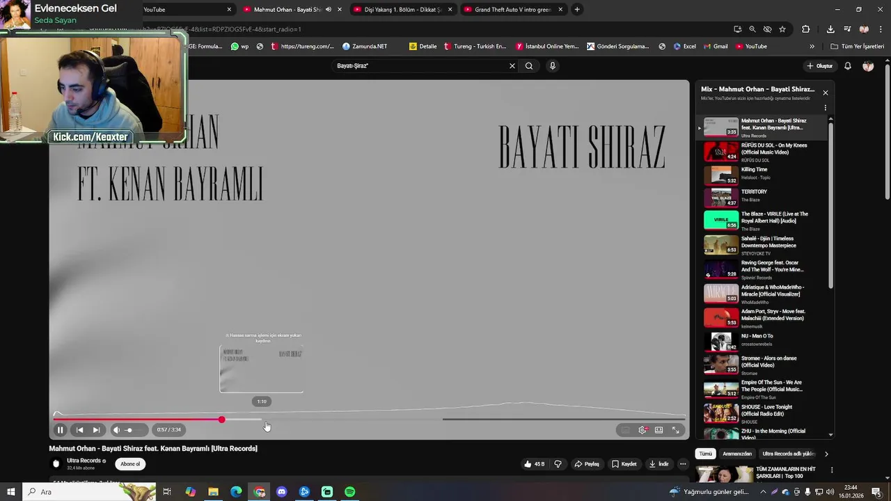The image size is (891, 501).
Task: Select the Aramanızdan filter chip
Action: point(737,454)
